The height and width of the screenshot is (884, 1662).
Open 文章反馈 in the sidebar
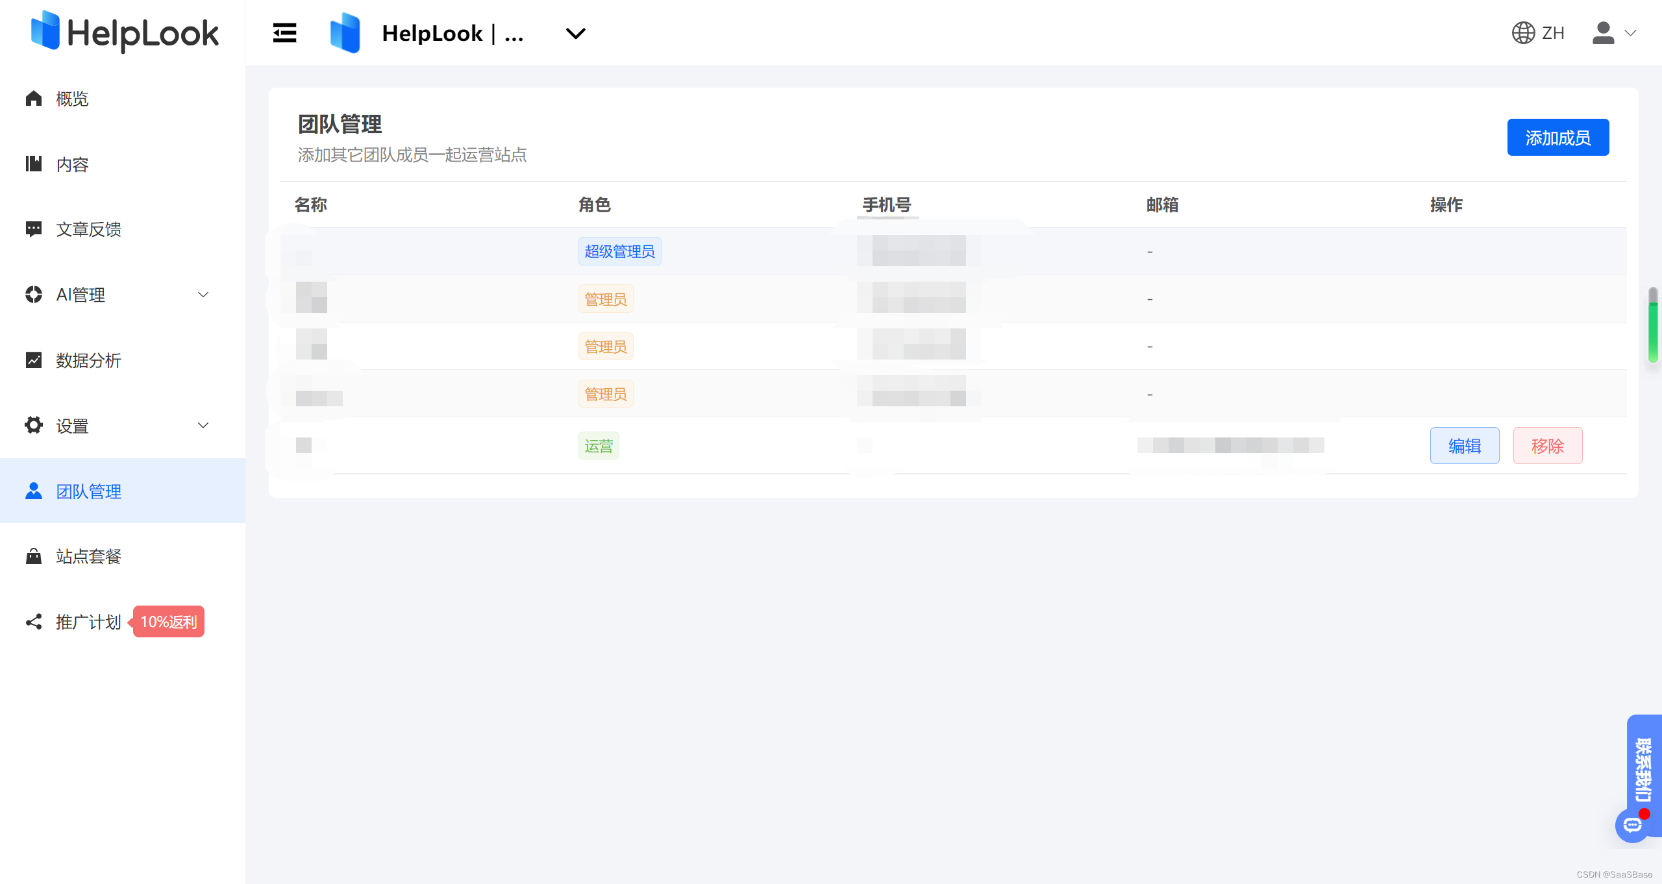tap(89, 229)
